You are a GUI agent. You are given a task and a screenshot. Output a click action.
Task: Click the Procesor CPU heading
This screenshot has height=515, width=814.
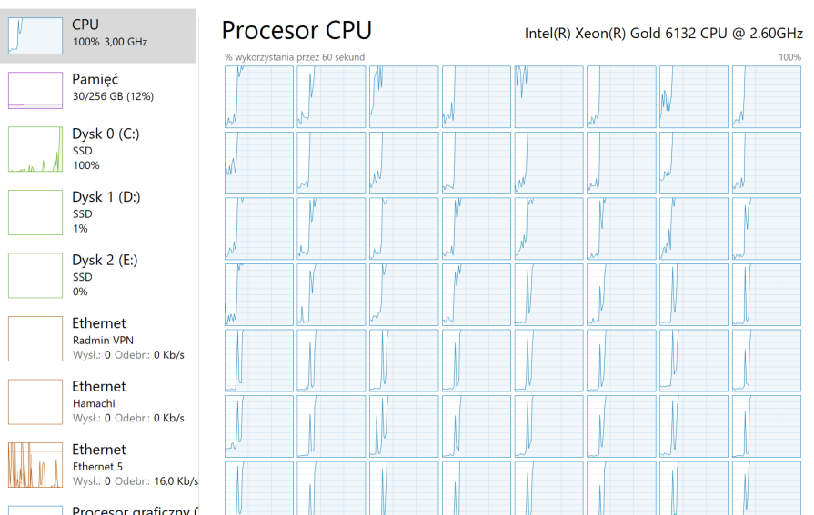[296, 30]
